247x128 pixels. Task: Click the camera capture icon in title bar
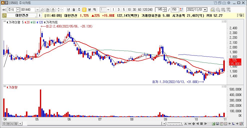tap(224, 3)
